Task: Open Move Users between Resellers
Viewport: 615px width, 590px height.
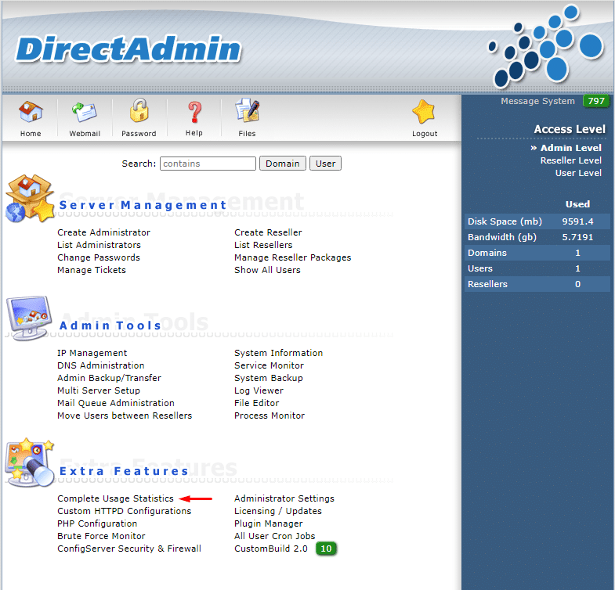Action: (x=125, y=416)
